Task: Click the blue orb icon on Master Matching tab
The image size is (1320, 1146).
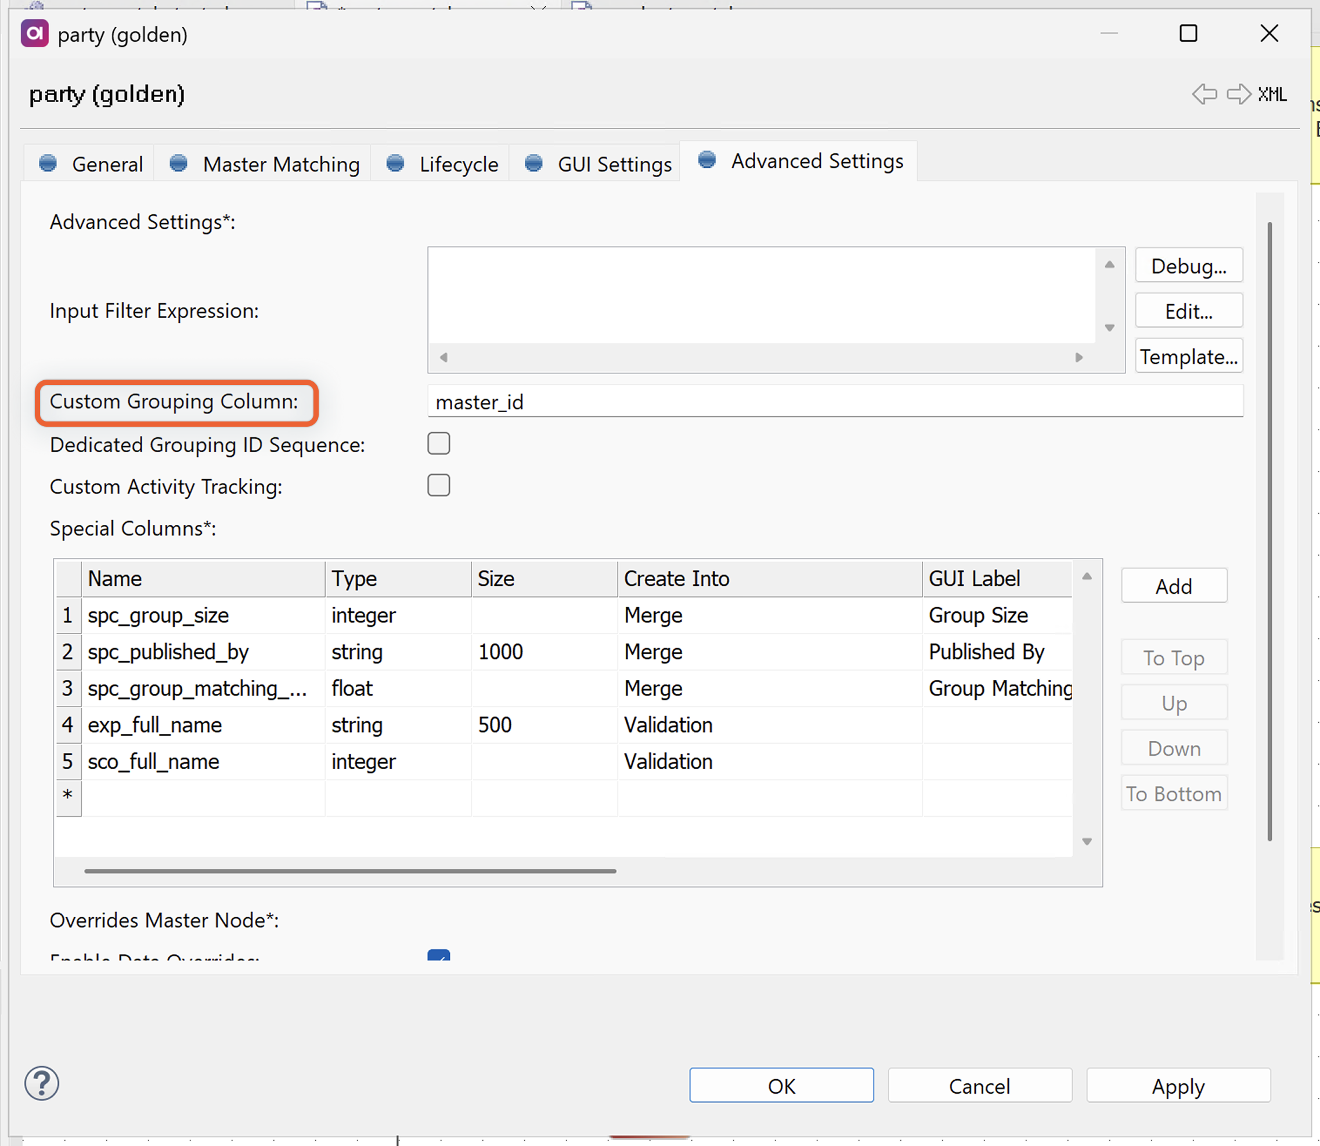Action: tap(179, 163)
